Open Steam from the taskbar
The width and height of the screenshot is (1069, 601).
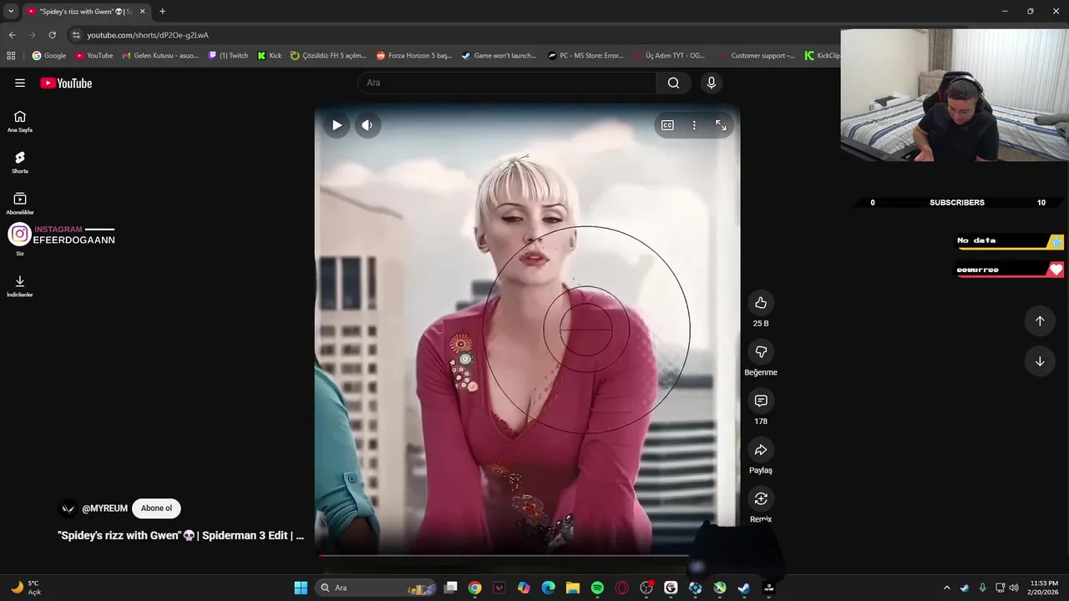[x=744, y=588]
